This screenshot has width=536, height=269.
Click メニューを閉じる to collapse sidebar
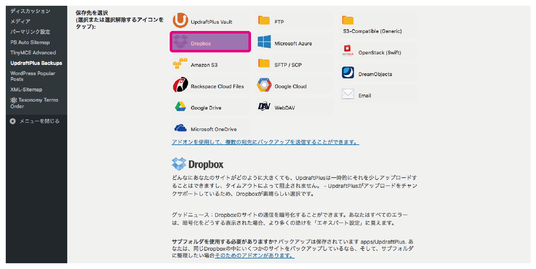coord(39,121)
